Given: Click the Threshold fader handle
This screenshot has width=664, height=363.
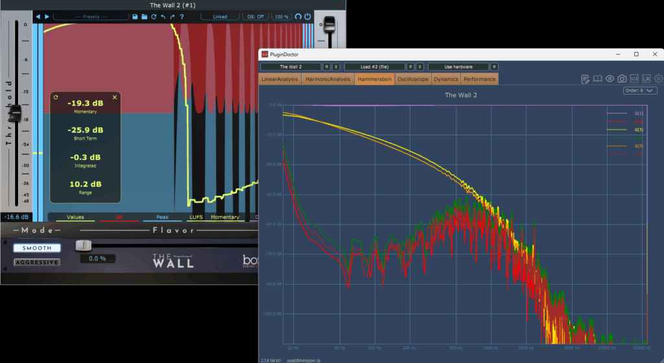Looking at the screenshot, I should 16,113.
